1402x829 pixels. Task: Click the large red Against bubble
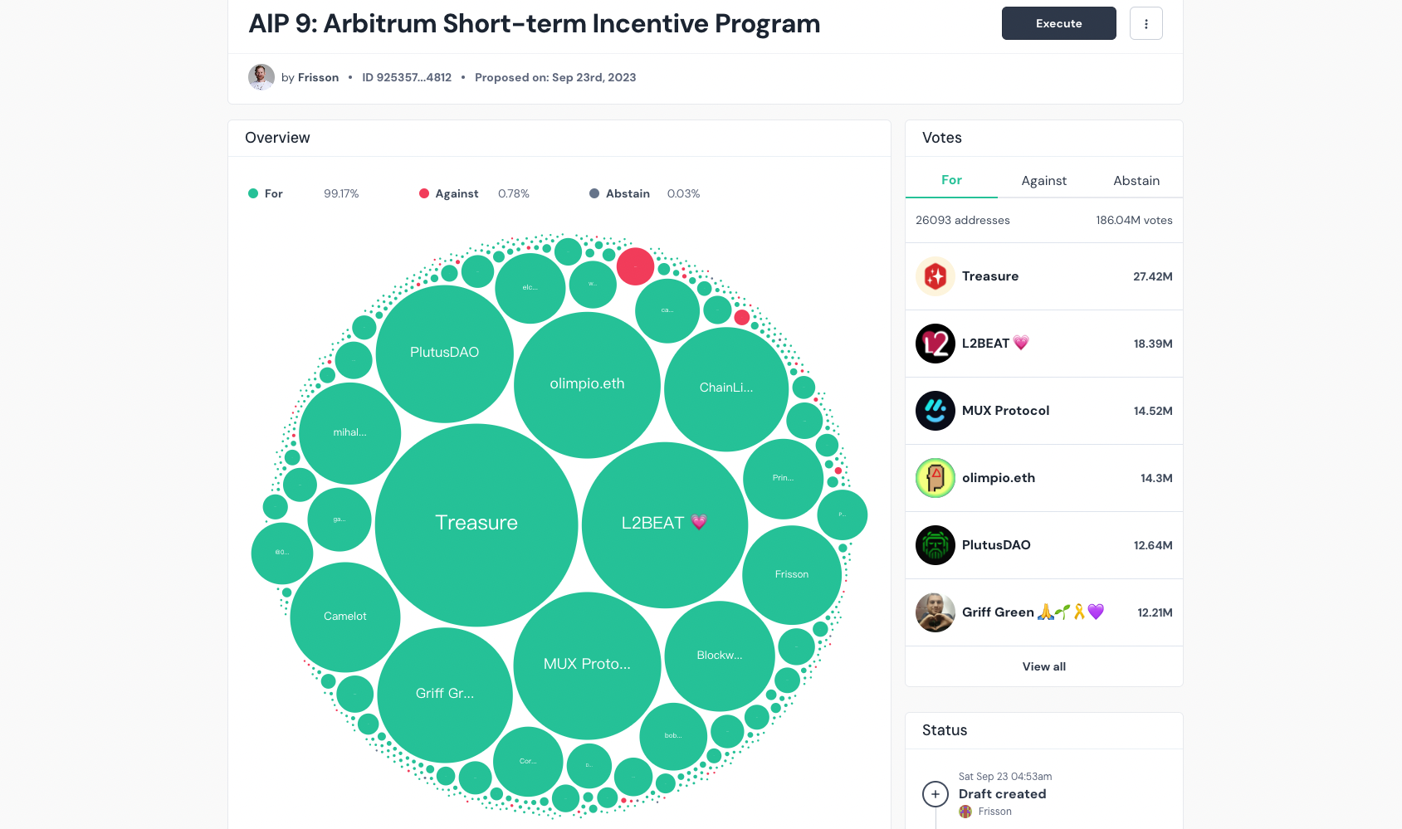click(635, 266)
